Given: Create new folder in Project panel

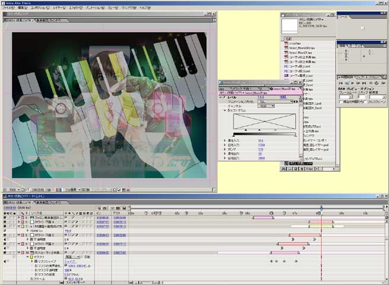Looking at the screenshot, I should pyautogui.click(x=289, y=169).
